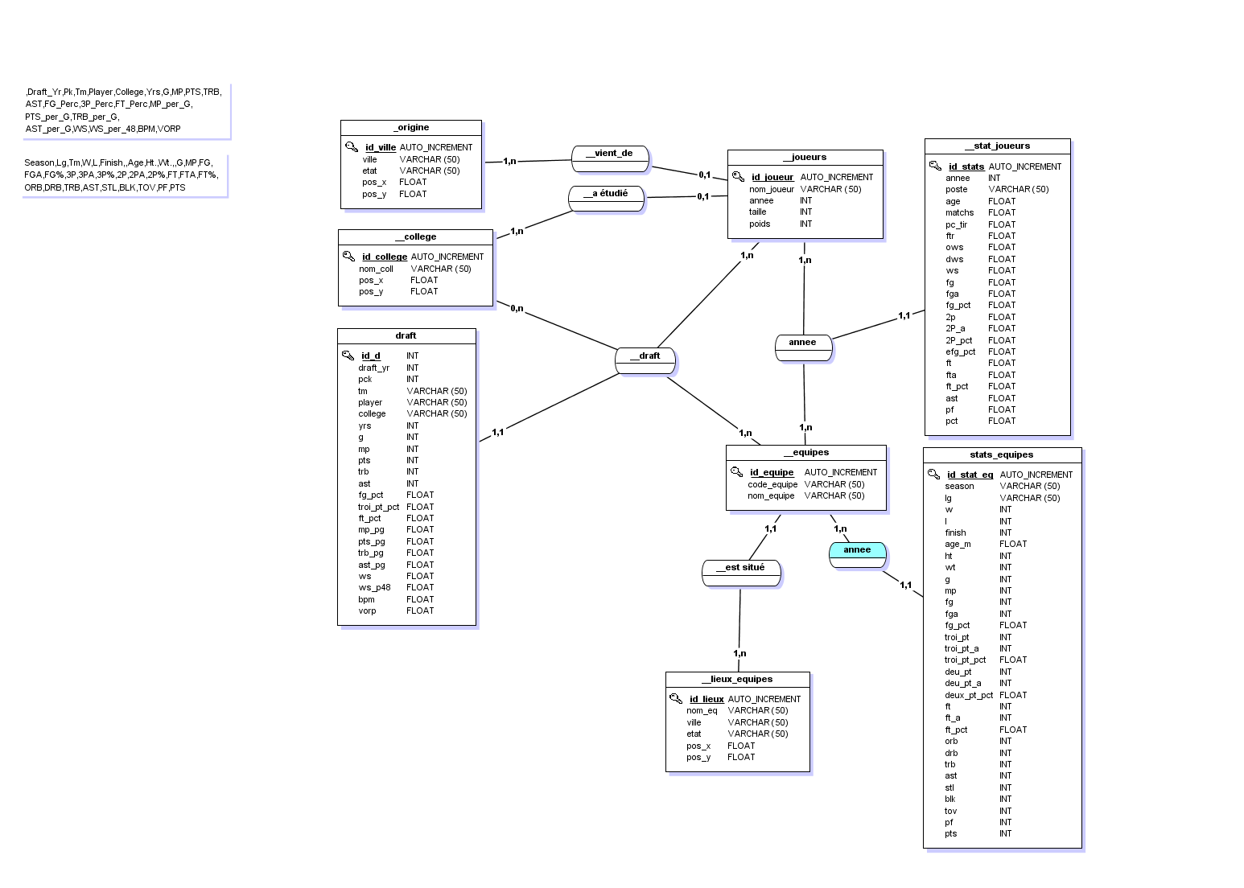The width and height of the screenshot is (1244, 888).
Task: Select the __equipes entity title
Action: coord(806,452)
